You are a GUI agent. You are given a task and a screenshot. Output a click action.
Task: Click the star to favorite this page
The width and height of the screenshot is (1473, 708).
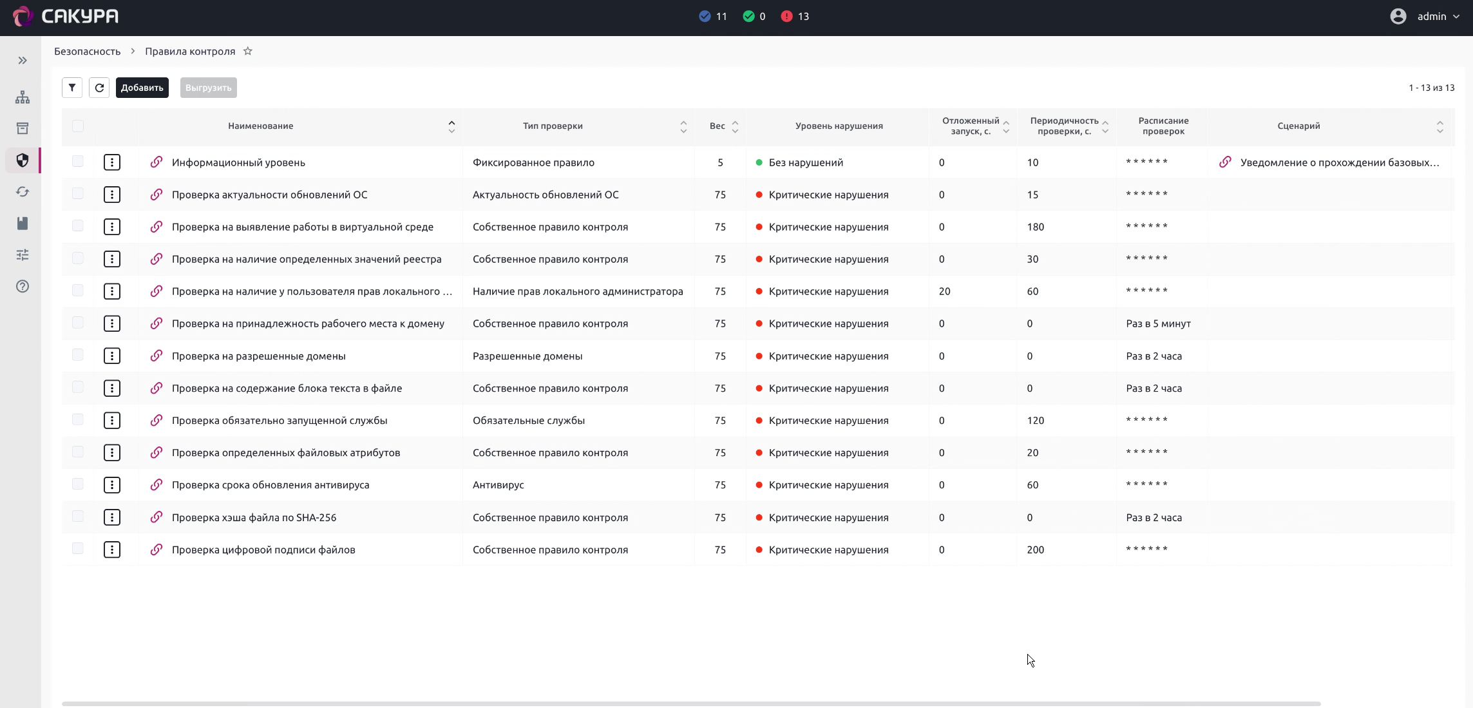coord(247,52)
